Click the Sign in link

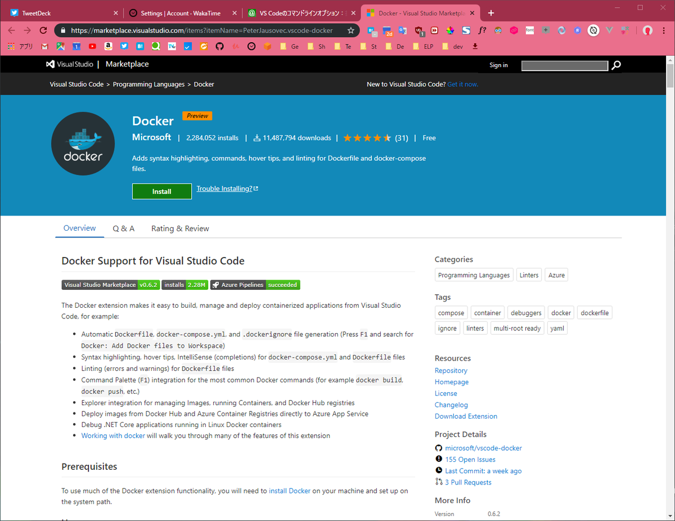tap(498, 65)
